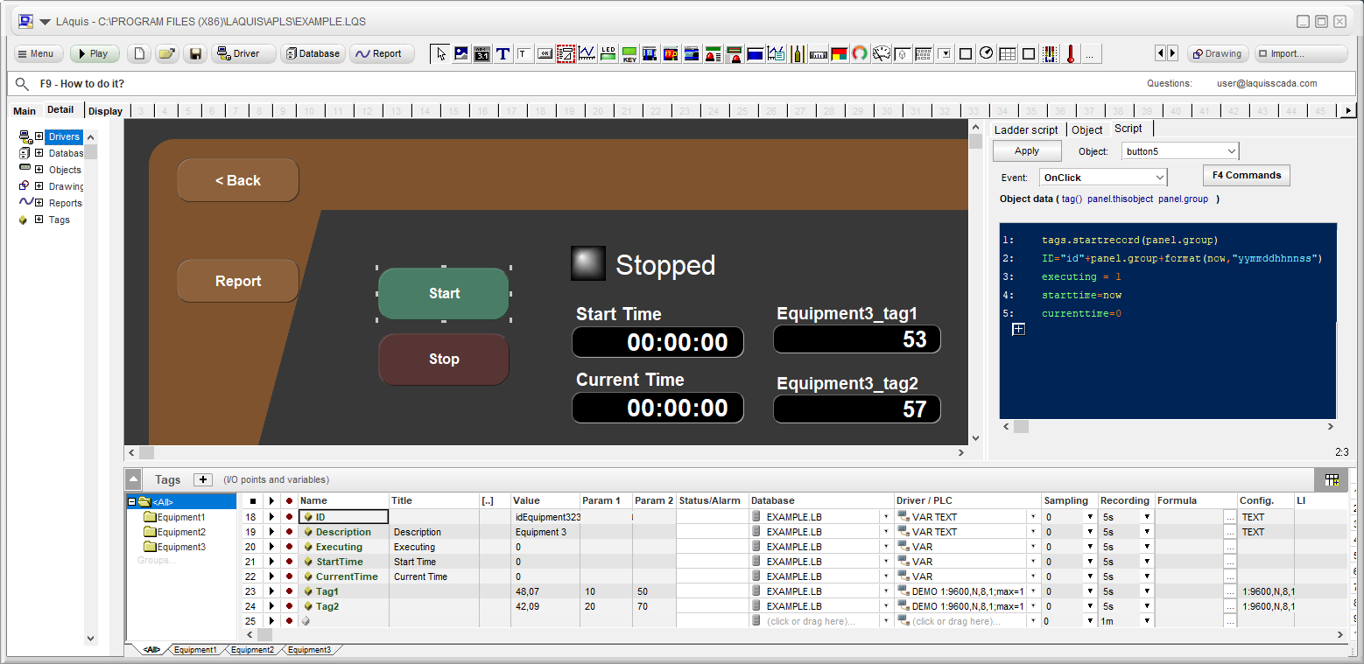Select the large T text tool

point(503,53)
